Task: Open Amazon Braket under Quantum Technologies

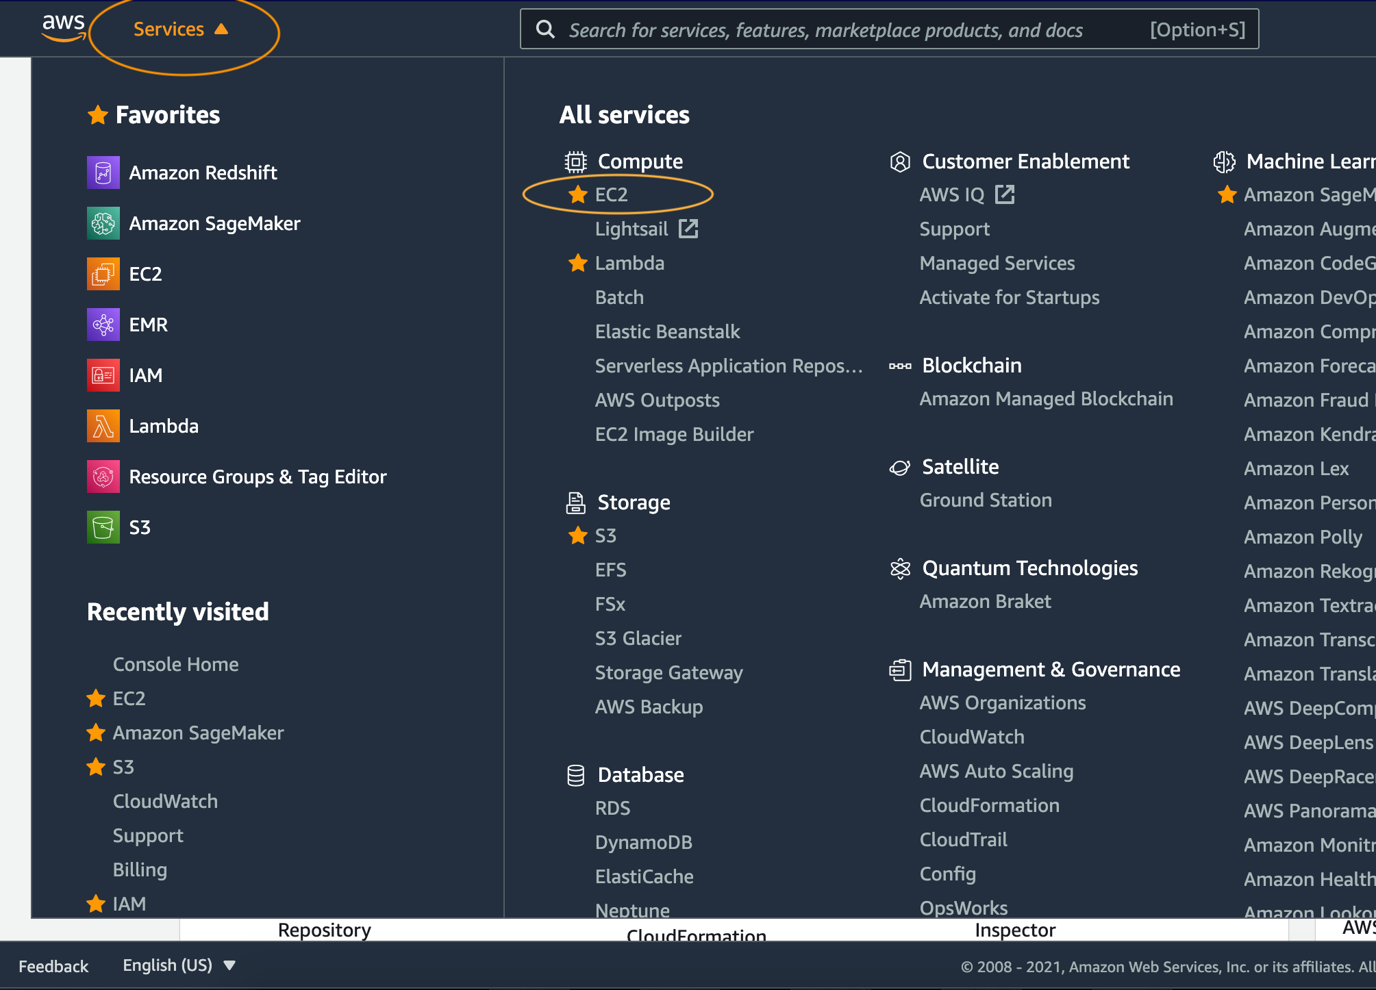Action: (x=985, y=601)
